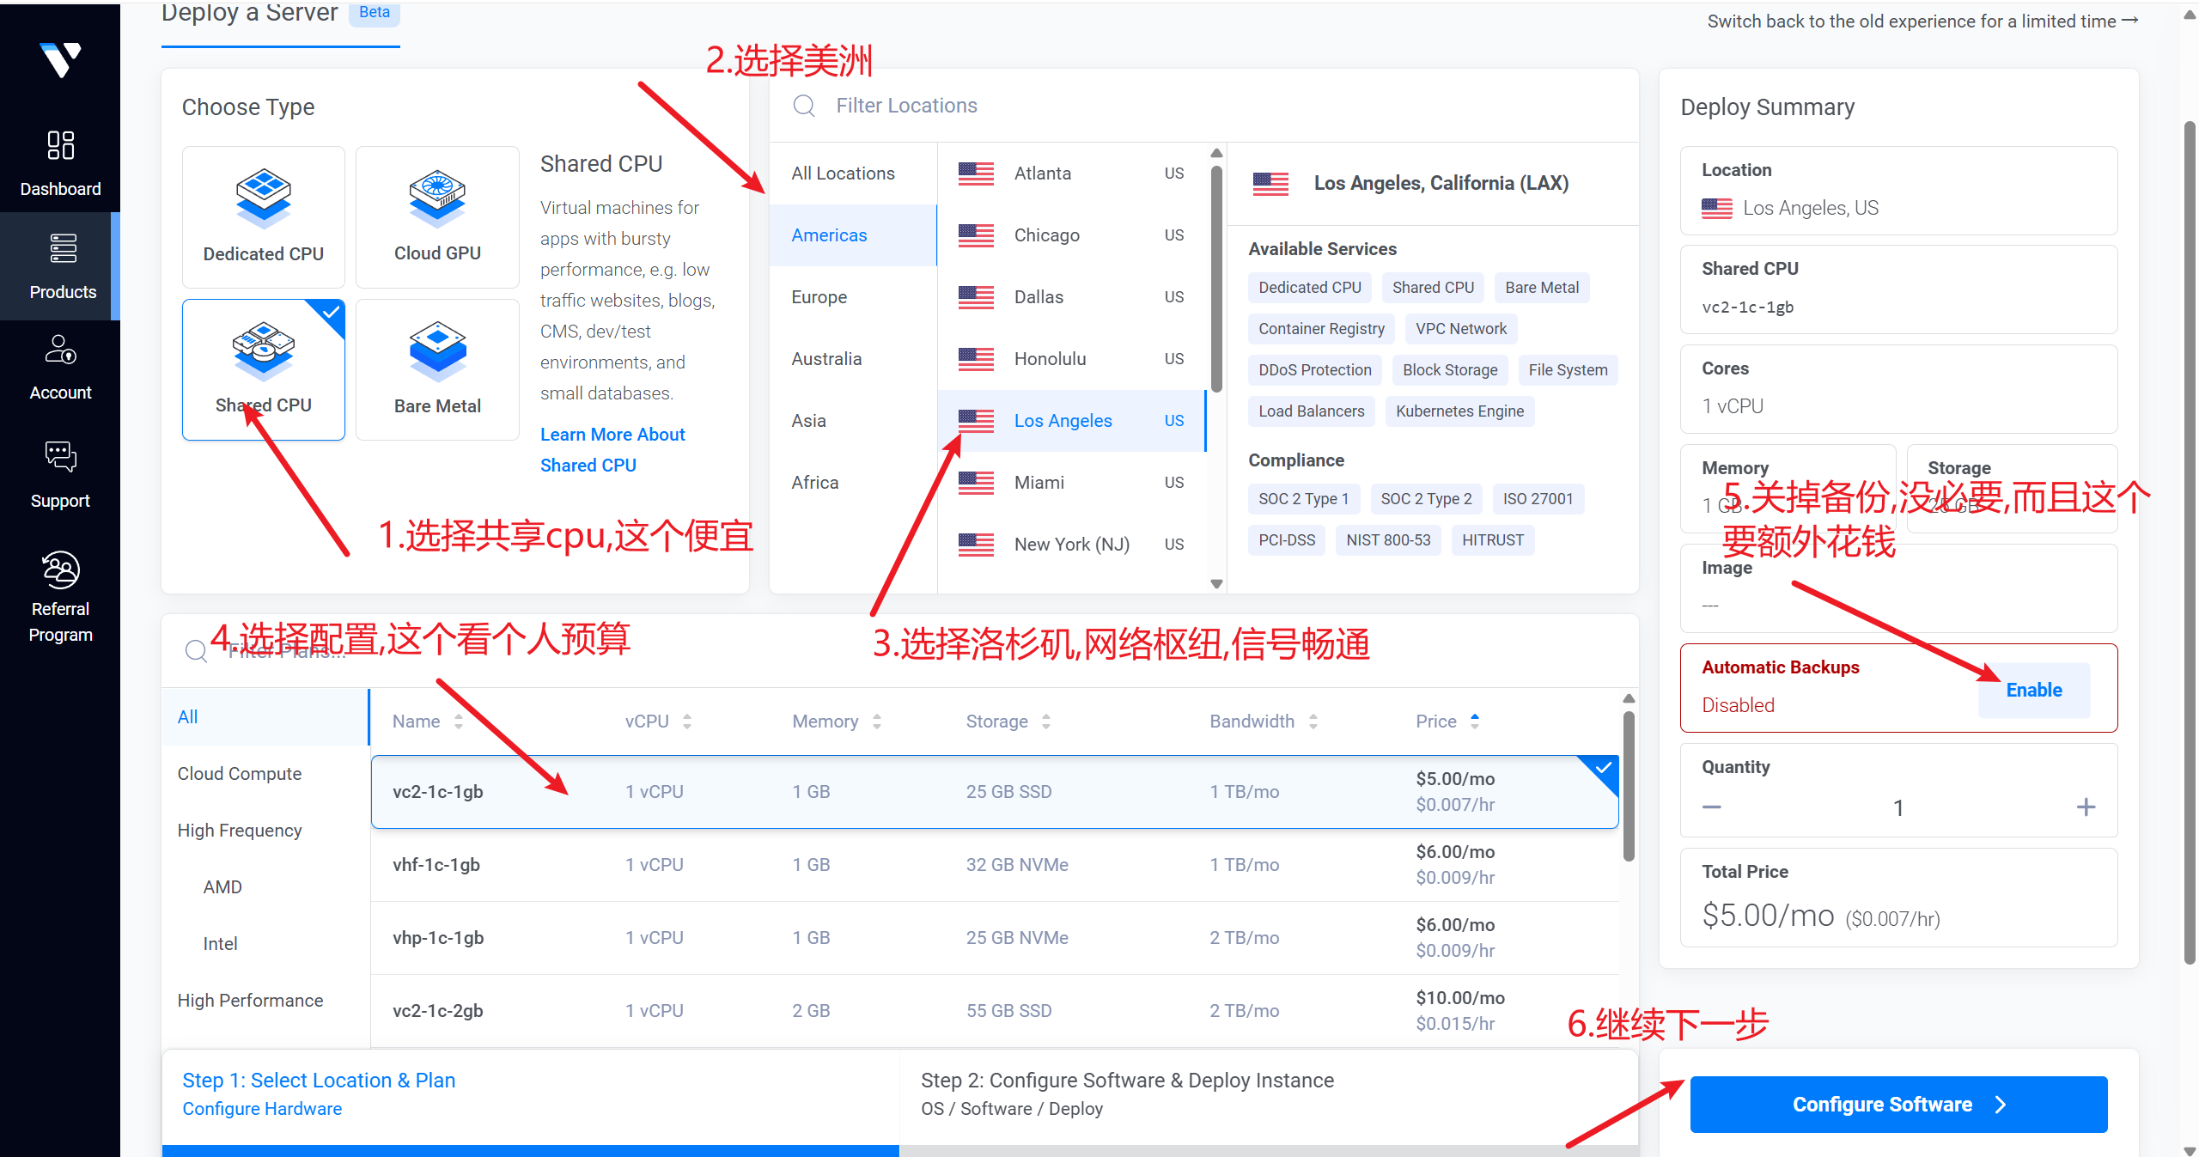Select the Bare Metal server type
Screen dimensions: 2199x1157
[x=437, y=369]
